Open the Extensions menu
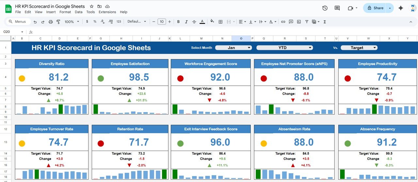Screen dimensions: 418x182 [107, 12]
